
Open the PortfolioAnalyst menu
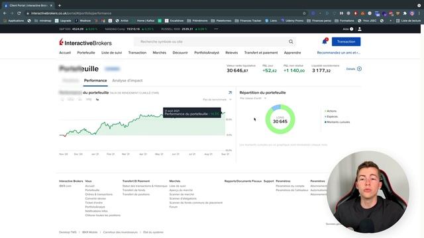point(207,53)
